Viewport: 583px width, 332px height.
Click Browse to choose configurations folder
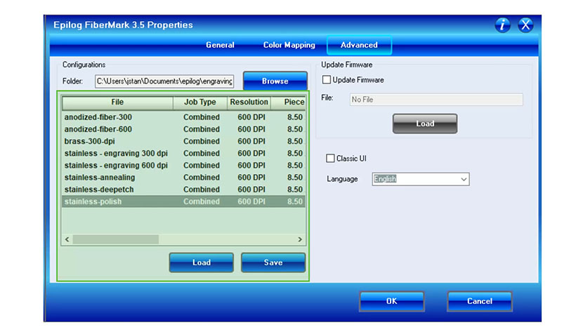(275, 81)
